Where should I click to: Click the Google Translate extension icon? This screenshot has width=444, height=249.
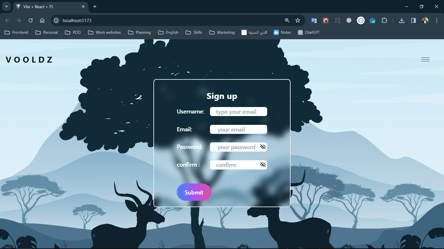(314, 20)
